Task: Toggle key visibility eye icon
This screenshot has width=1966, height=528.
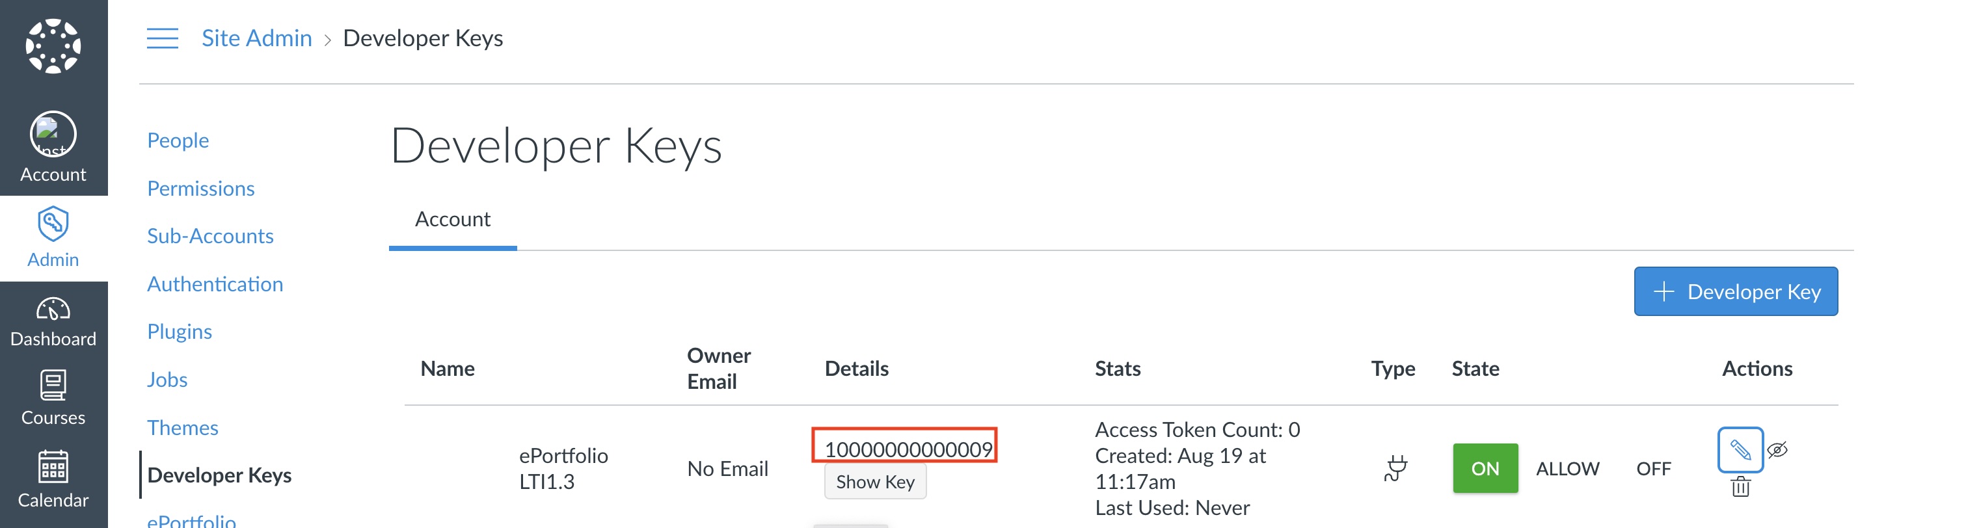Action: point(1777,449)
